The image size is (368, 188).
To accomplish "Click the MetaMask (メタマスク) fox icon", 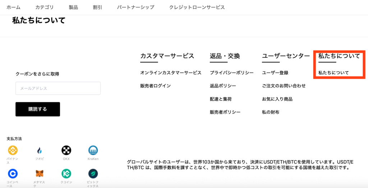I will click(40, 173).
